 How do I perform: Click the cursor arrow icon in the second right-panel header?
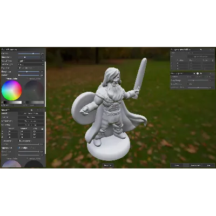tap(194, 73)
